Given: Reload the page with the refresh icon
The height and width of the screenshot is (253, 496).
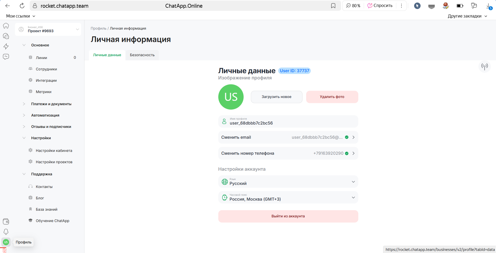Looking at the screenshot, I should click(x=22, y=6).
